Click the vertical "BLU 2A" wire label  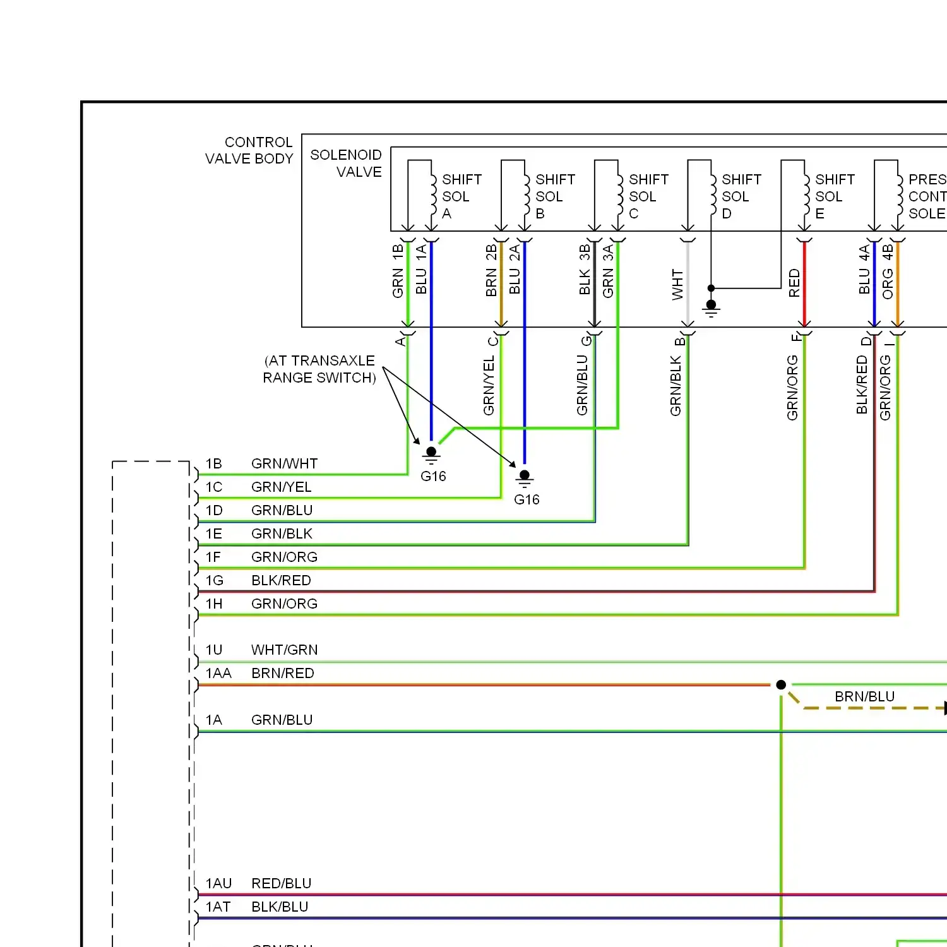tap(515, 270)
